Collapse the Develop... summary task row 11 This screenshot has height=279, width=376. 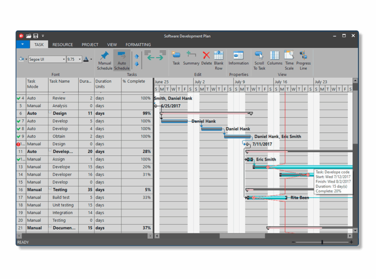pyautogui.click(x=50, y=150)
